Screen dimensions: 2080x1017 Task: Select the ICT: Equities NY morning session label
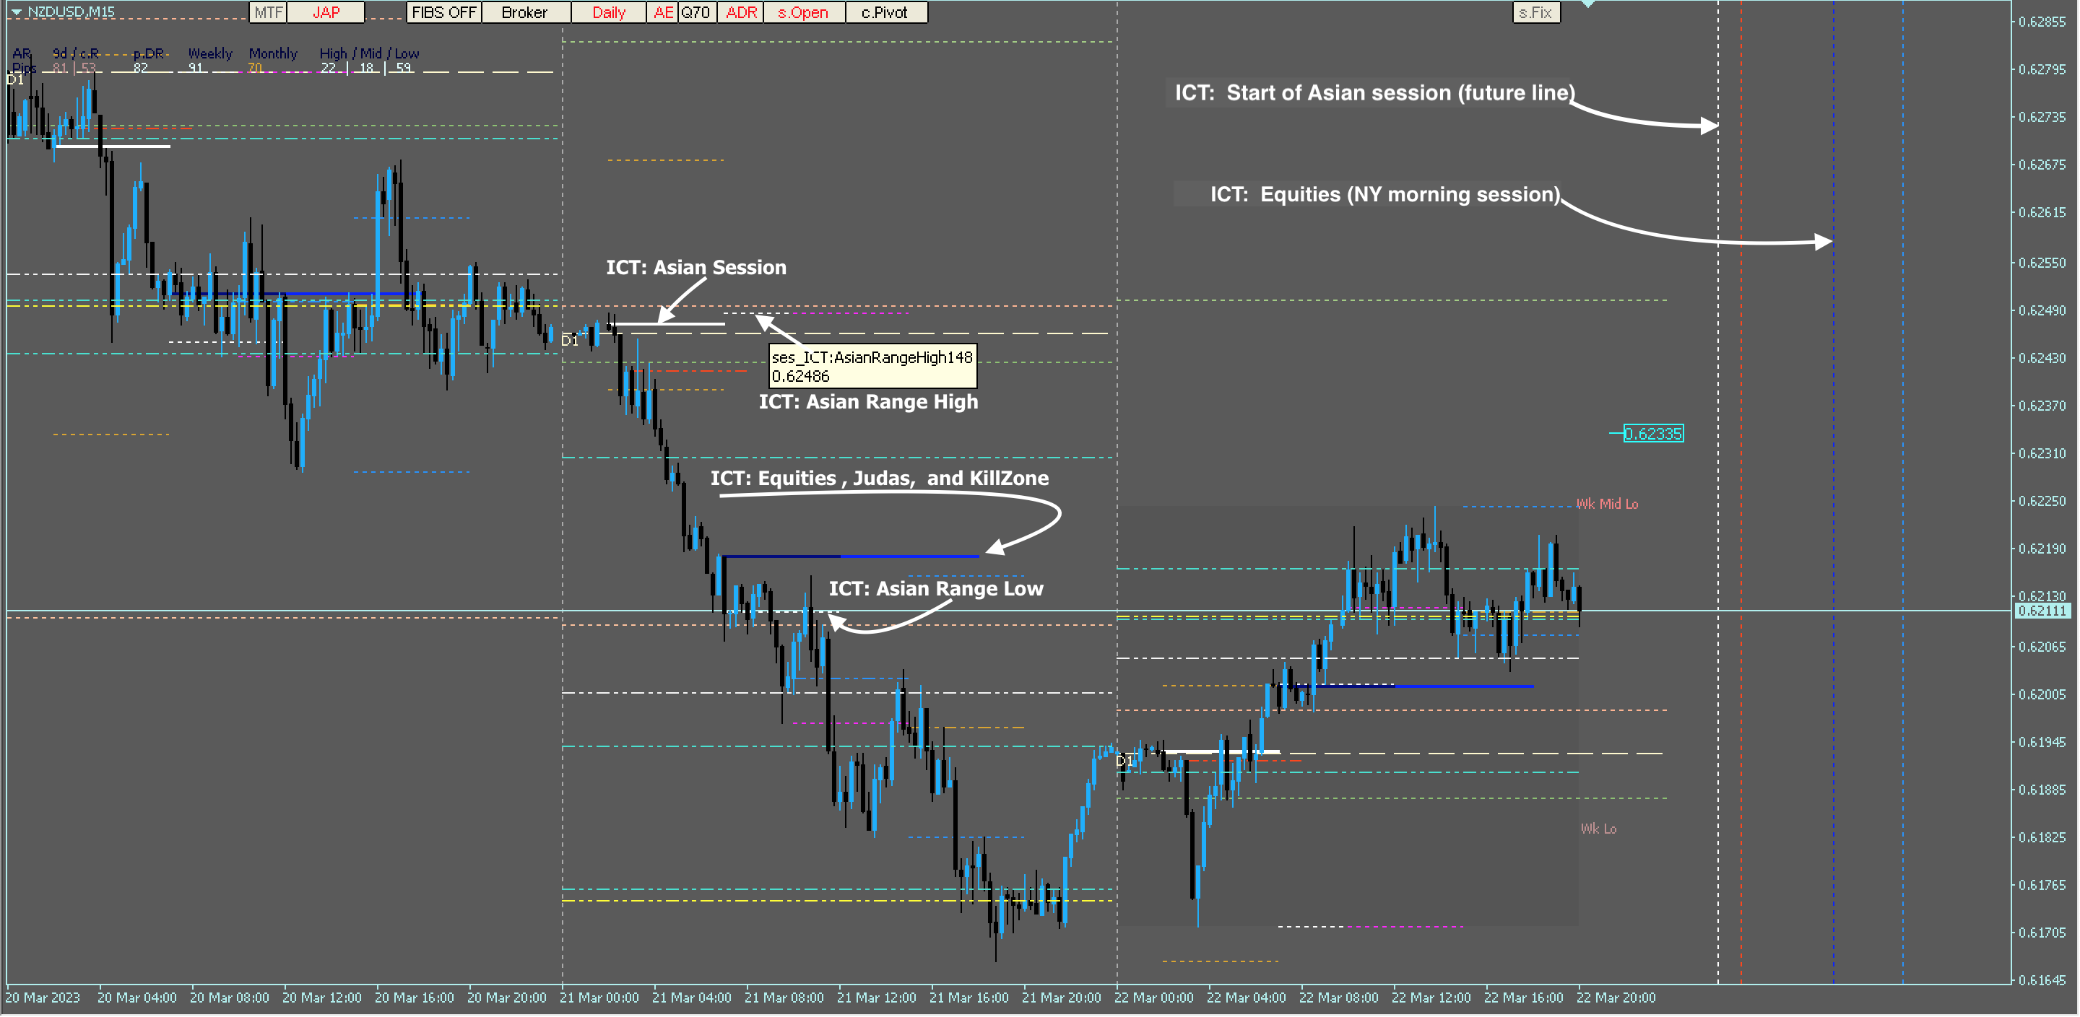point(1386,194)
